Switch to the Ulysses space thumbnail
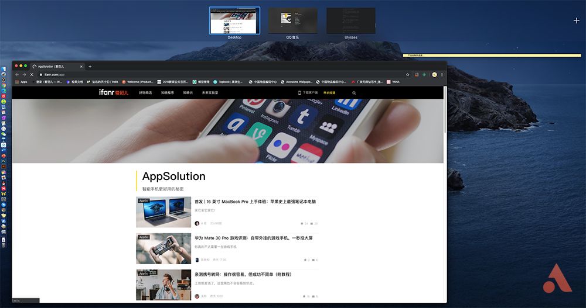 pos(351,21)
